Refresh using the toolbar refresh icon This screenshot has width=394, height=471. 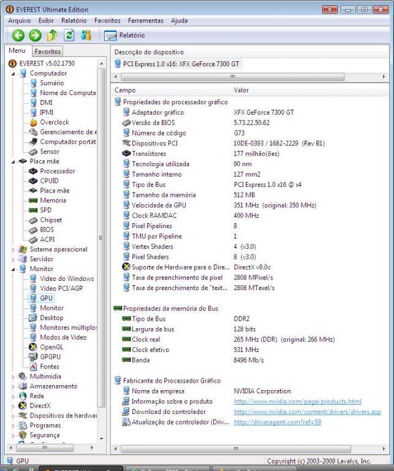(69, 36)
